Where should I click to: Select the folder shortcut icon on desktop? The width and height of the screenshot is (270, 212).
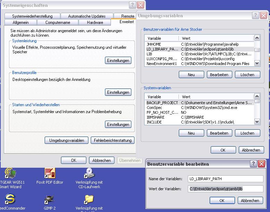pyautogui.click(x=89, y=200)
